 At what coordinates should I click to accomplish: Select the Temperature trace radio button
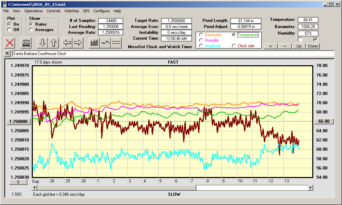[234, 35]
